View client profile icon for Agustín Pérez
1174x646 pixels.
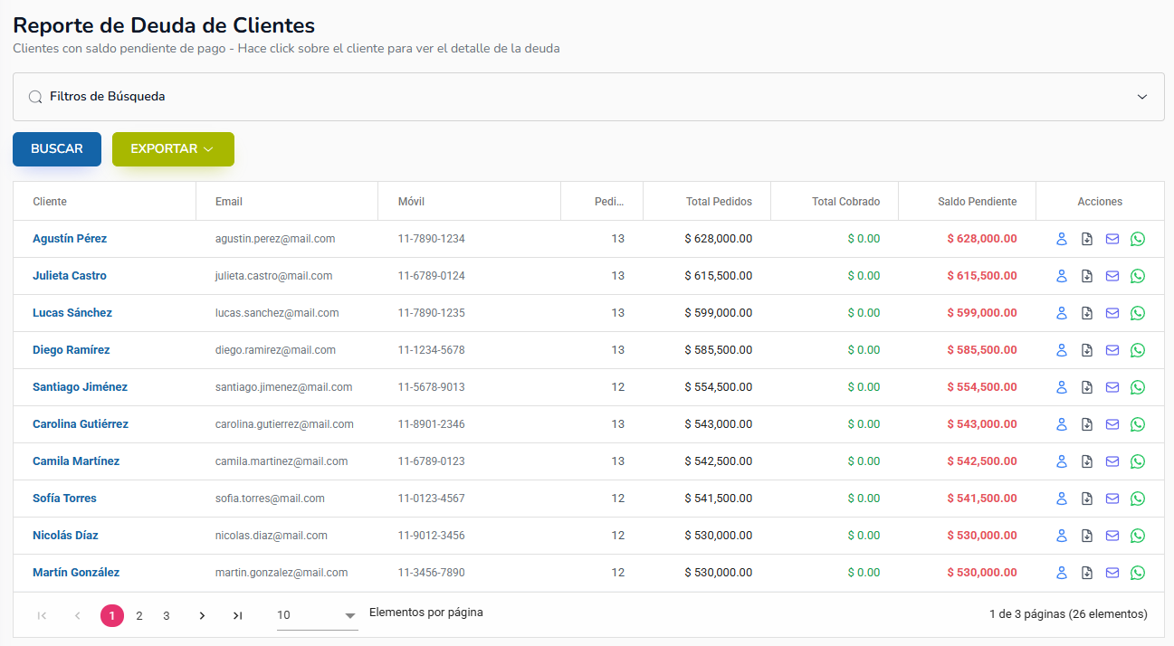pyautogui.click(x=1062, y=239)
